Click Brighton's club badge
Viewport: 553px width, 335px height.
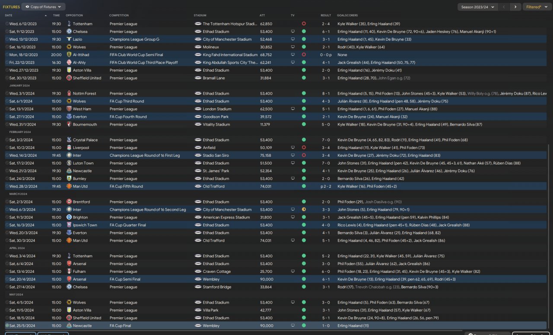tap(69, 218)
